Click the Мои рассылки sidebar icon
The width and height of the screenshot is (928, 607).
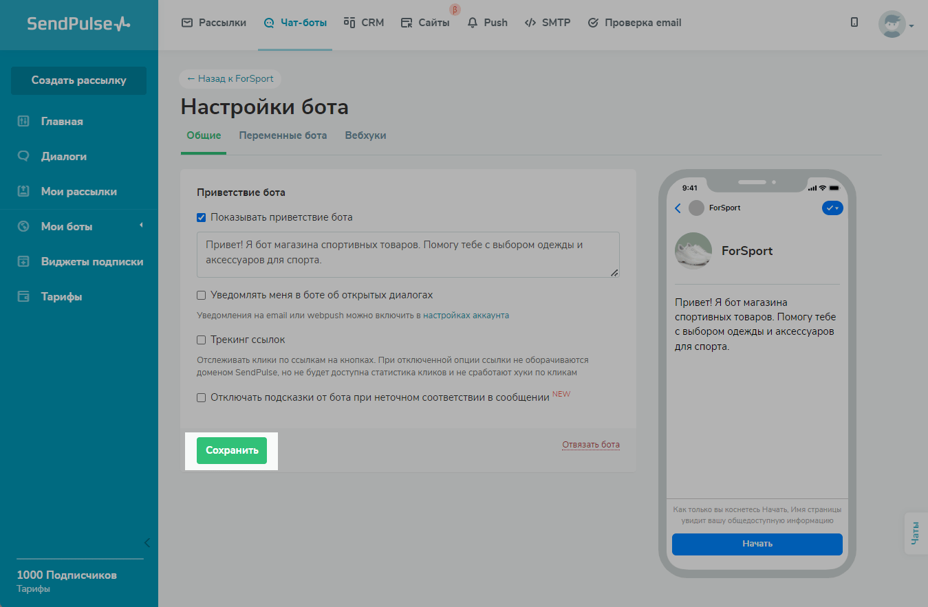[x=23, y=191]
